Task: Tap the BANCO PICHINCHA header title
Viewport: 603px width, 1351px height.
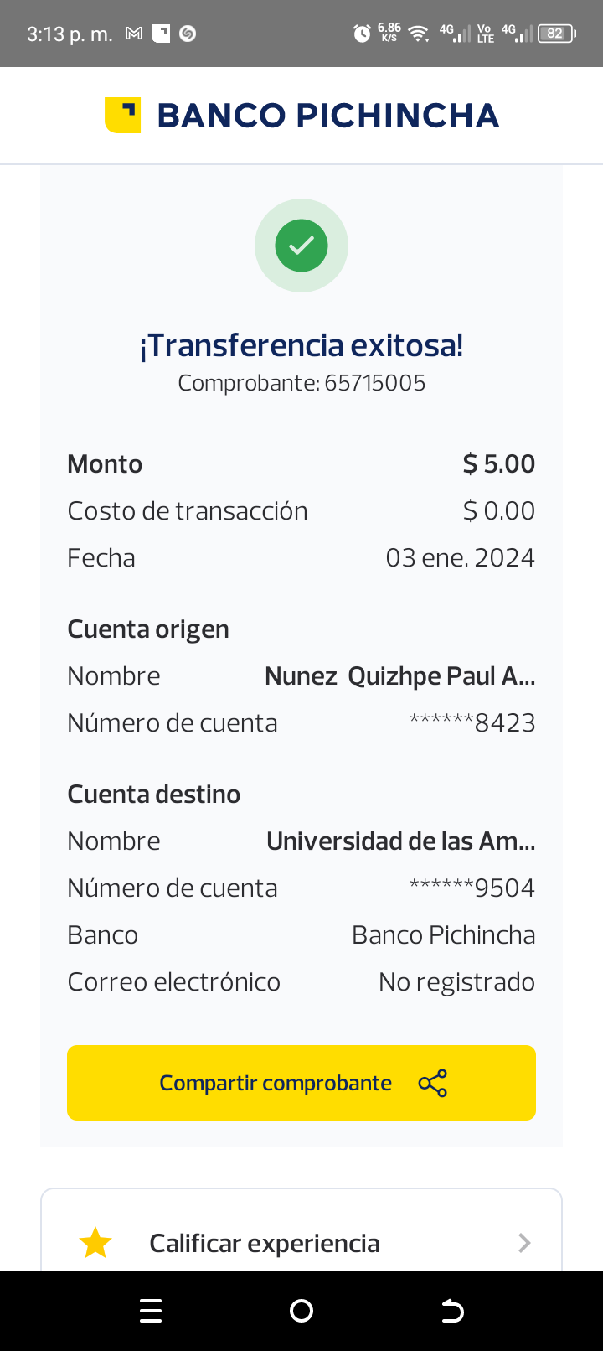Action: pyautogui.click(x=327, y=116)
